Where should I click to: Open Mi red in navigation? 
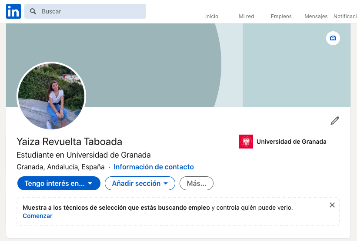[x=247, y=16]
